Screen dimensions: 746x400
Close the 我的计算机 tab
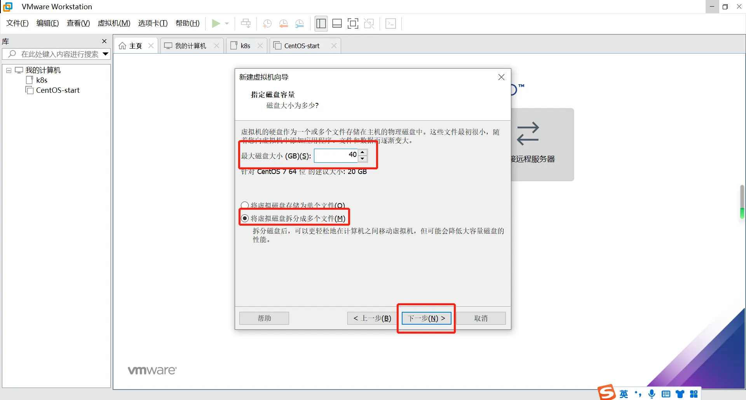(216, 46)
